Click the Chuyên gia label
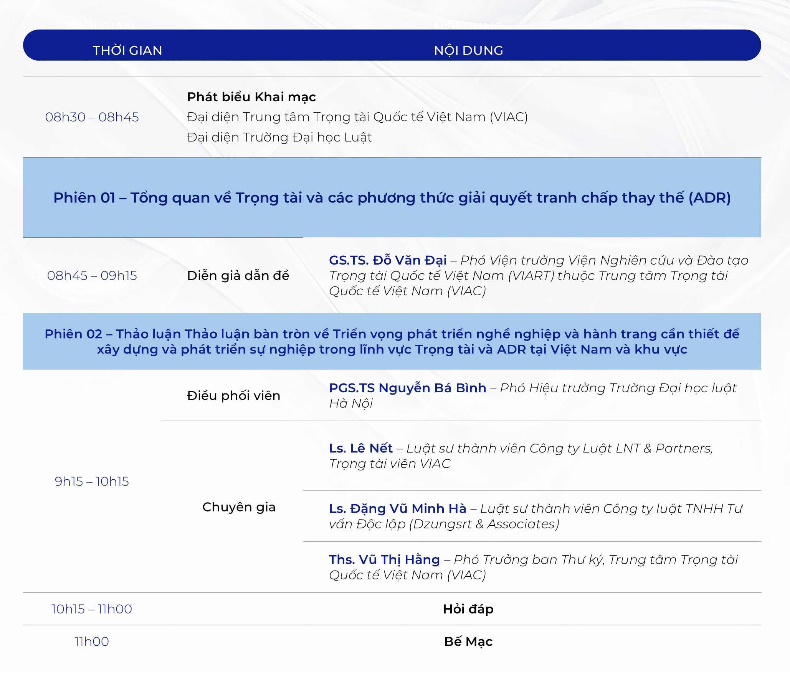Screen dimensions: 790x676 239,507
